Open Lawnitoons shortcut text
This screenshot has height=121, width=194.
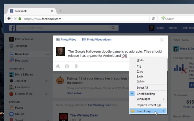pos(22,87)
